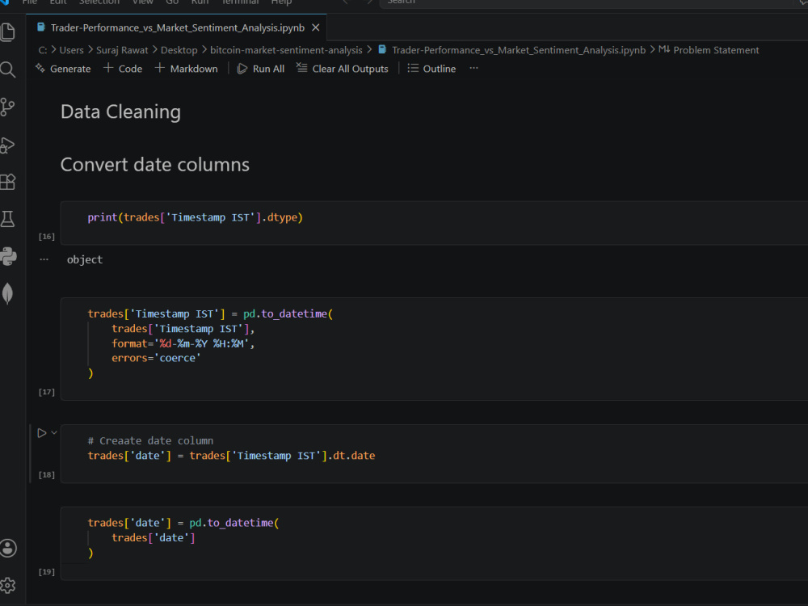Clear All Outputs of notebook
This screenshot has height=606, width=808.
[x=342, y=69]
